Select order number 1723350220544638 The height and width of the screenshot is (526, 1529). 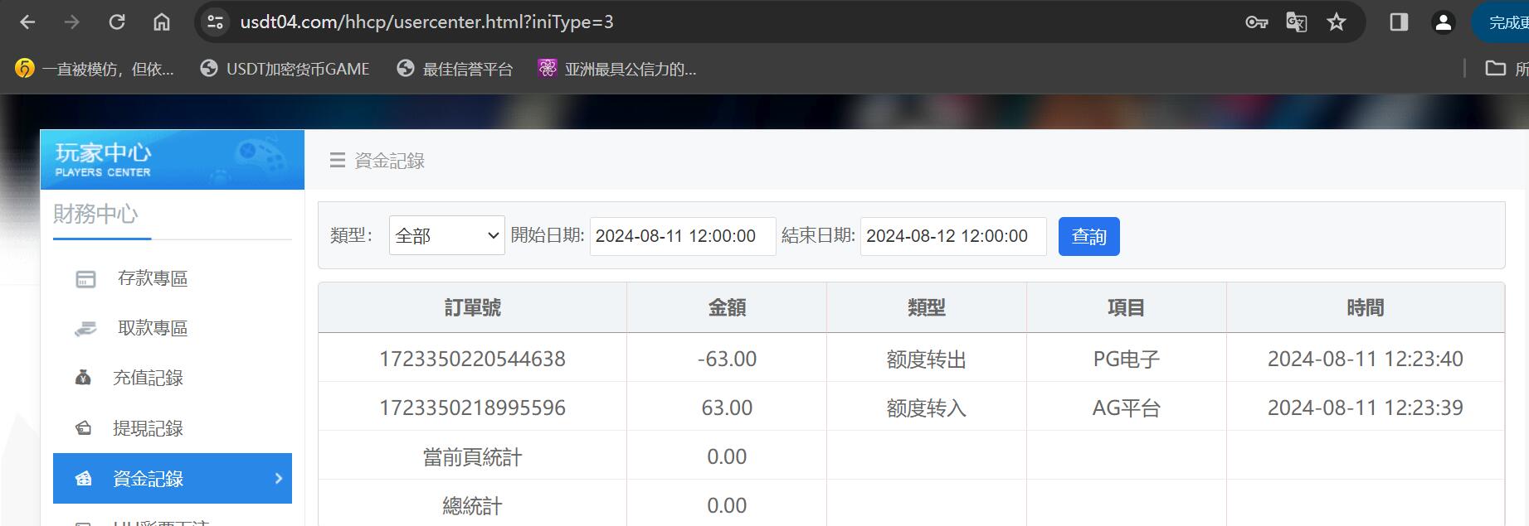(x=472, y=359)
